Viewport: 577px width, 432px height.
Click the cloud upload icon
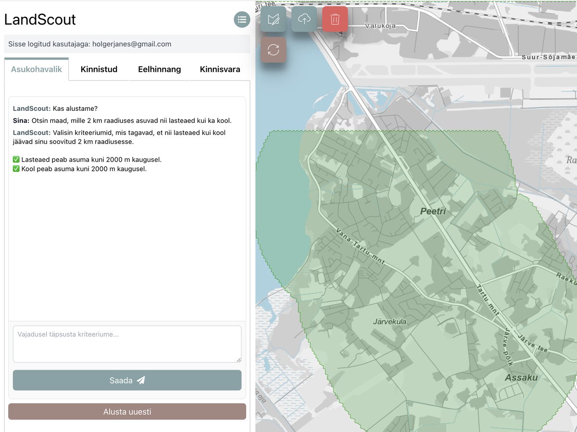pos(304,19)
